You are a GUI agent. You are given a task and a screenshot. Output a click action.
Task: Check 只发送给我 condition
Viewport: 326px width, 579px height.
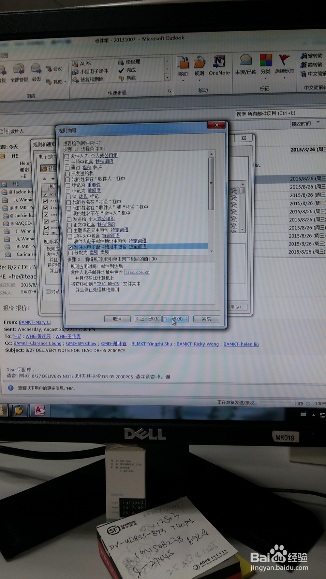[67, 174]
